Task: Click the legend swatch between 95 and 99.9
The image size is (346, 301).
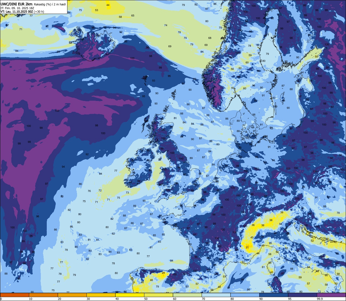Action: (x=303, y=295)
